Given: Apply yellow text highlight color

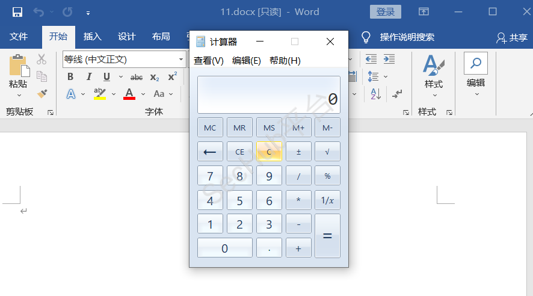Looking at the screenshot, I should 100,94.
